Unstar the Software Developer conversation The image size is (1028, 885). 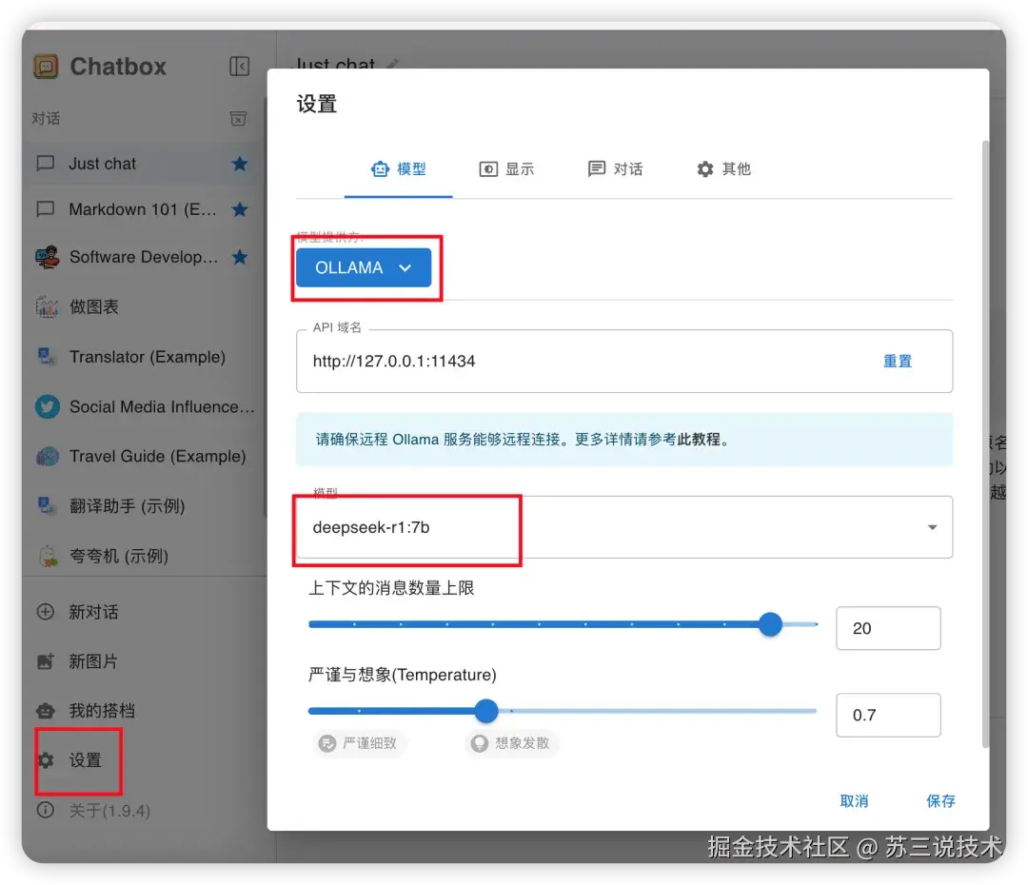point(239,257)
